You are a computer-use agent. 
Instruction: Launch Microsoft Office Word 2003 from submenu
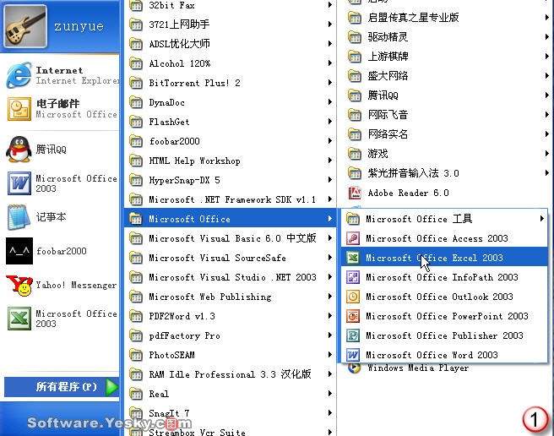pyautogui.click(x=444, y=355)
